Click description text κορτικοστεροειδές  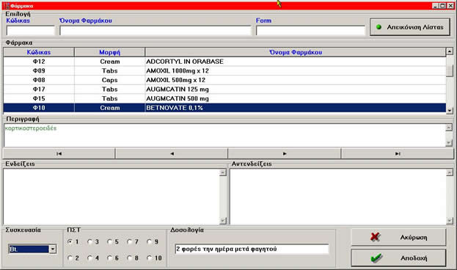[31, 128]
